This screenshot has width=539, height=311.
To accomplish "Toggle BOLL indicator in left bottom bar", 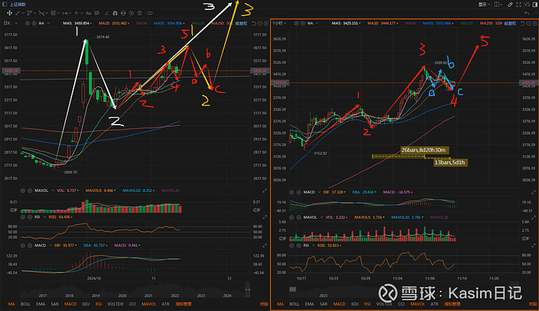I will [26, 304].
